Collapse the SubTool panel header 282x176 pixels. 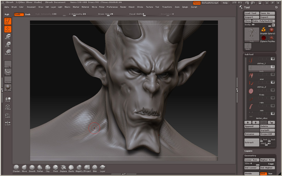[249, 54]
